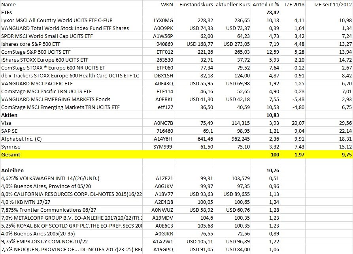The image size is (353, 254).
Task: Select 'db x-trackers STOXX Europe 600 Health Care' cell
Action: pos(71,75)
